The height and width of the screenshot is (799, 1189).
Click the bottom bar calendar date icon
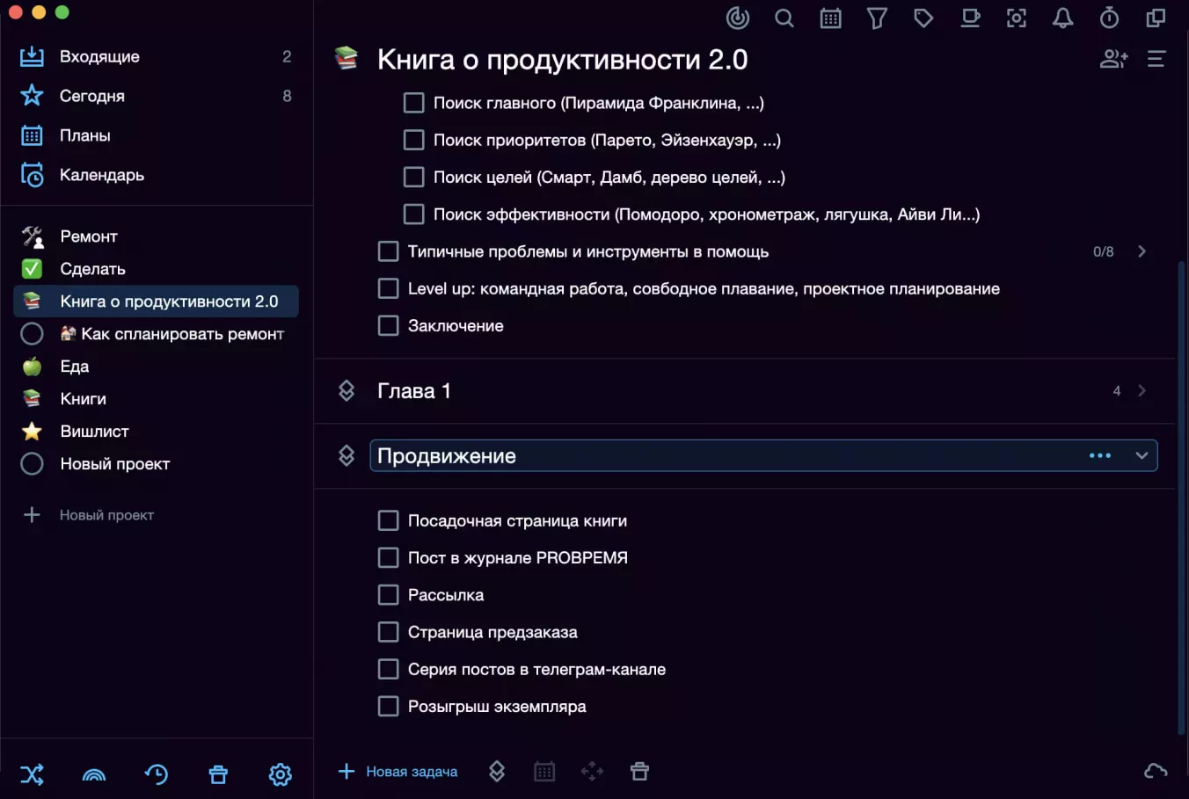point(544,772)
